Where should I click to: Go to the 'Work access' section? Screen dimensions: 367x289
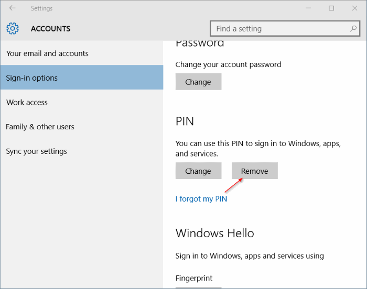27,102
